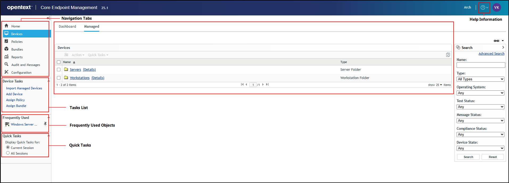Open Details for Servers
This screenshot has height=183, width=509.
pos(89,69)
